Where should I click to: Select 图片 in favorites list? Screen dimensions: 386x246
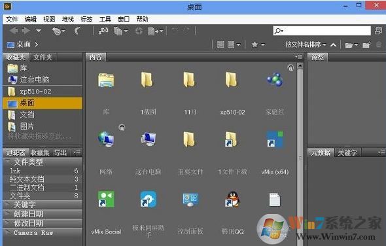pyautogui.click(x=43, y=126)
